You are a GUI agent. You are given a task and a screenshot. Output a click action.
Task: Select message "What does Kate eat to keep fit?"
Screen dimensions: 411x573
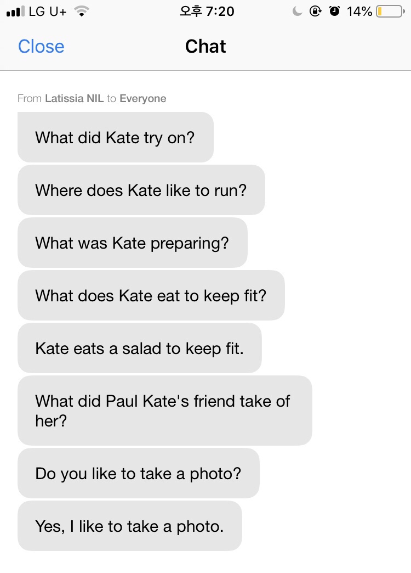pos(151,295)
